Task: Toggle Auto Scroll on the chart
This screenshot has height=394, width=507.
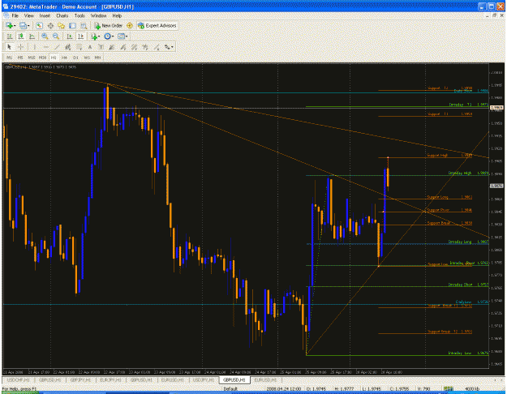Action: [69, 36]
